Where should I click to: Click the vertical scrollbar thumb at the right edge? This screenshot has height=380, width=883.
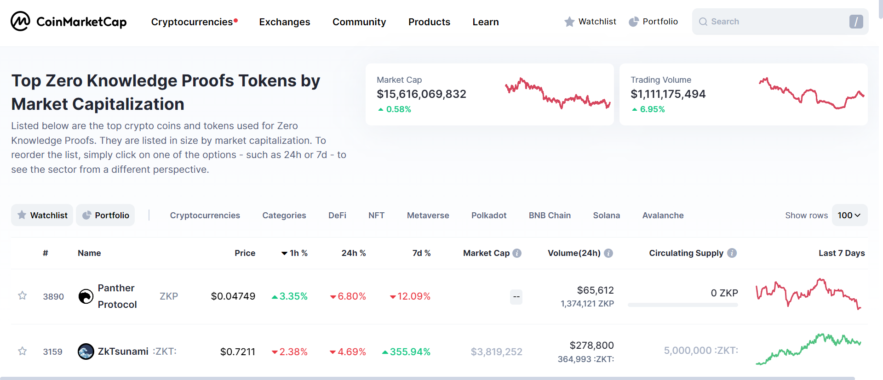881,9
